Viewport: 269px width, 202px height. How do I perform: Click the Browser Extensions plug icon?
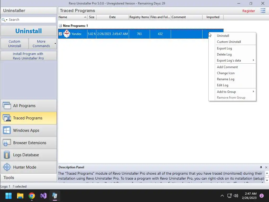click(x=7, y=143)
